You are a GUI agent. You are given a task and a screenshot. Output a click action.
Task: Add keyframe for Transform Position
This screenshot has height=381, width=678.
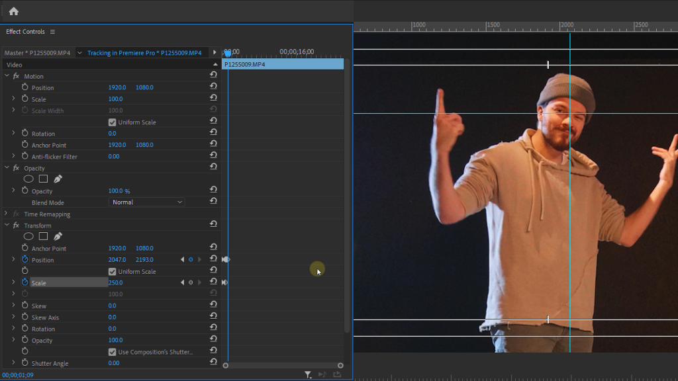tap(191, 259)
